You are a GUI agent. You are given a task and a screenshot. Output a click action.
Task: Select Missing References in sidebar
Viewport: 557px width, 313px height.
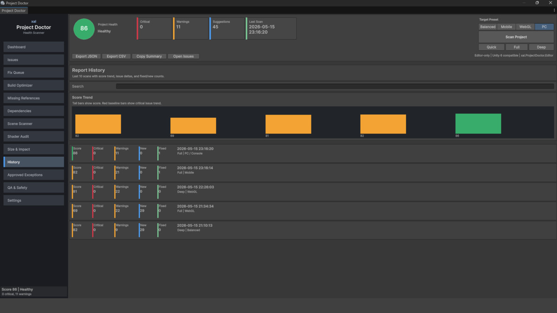click(33, 98)
